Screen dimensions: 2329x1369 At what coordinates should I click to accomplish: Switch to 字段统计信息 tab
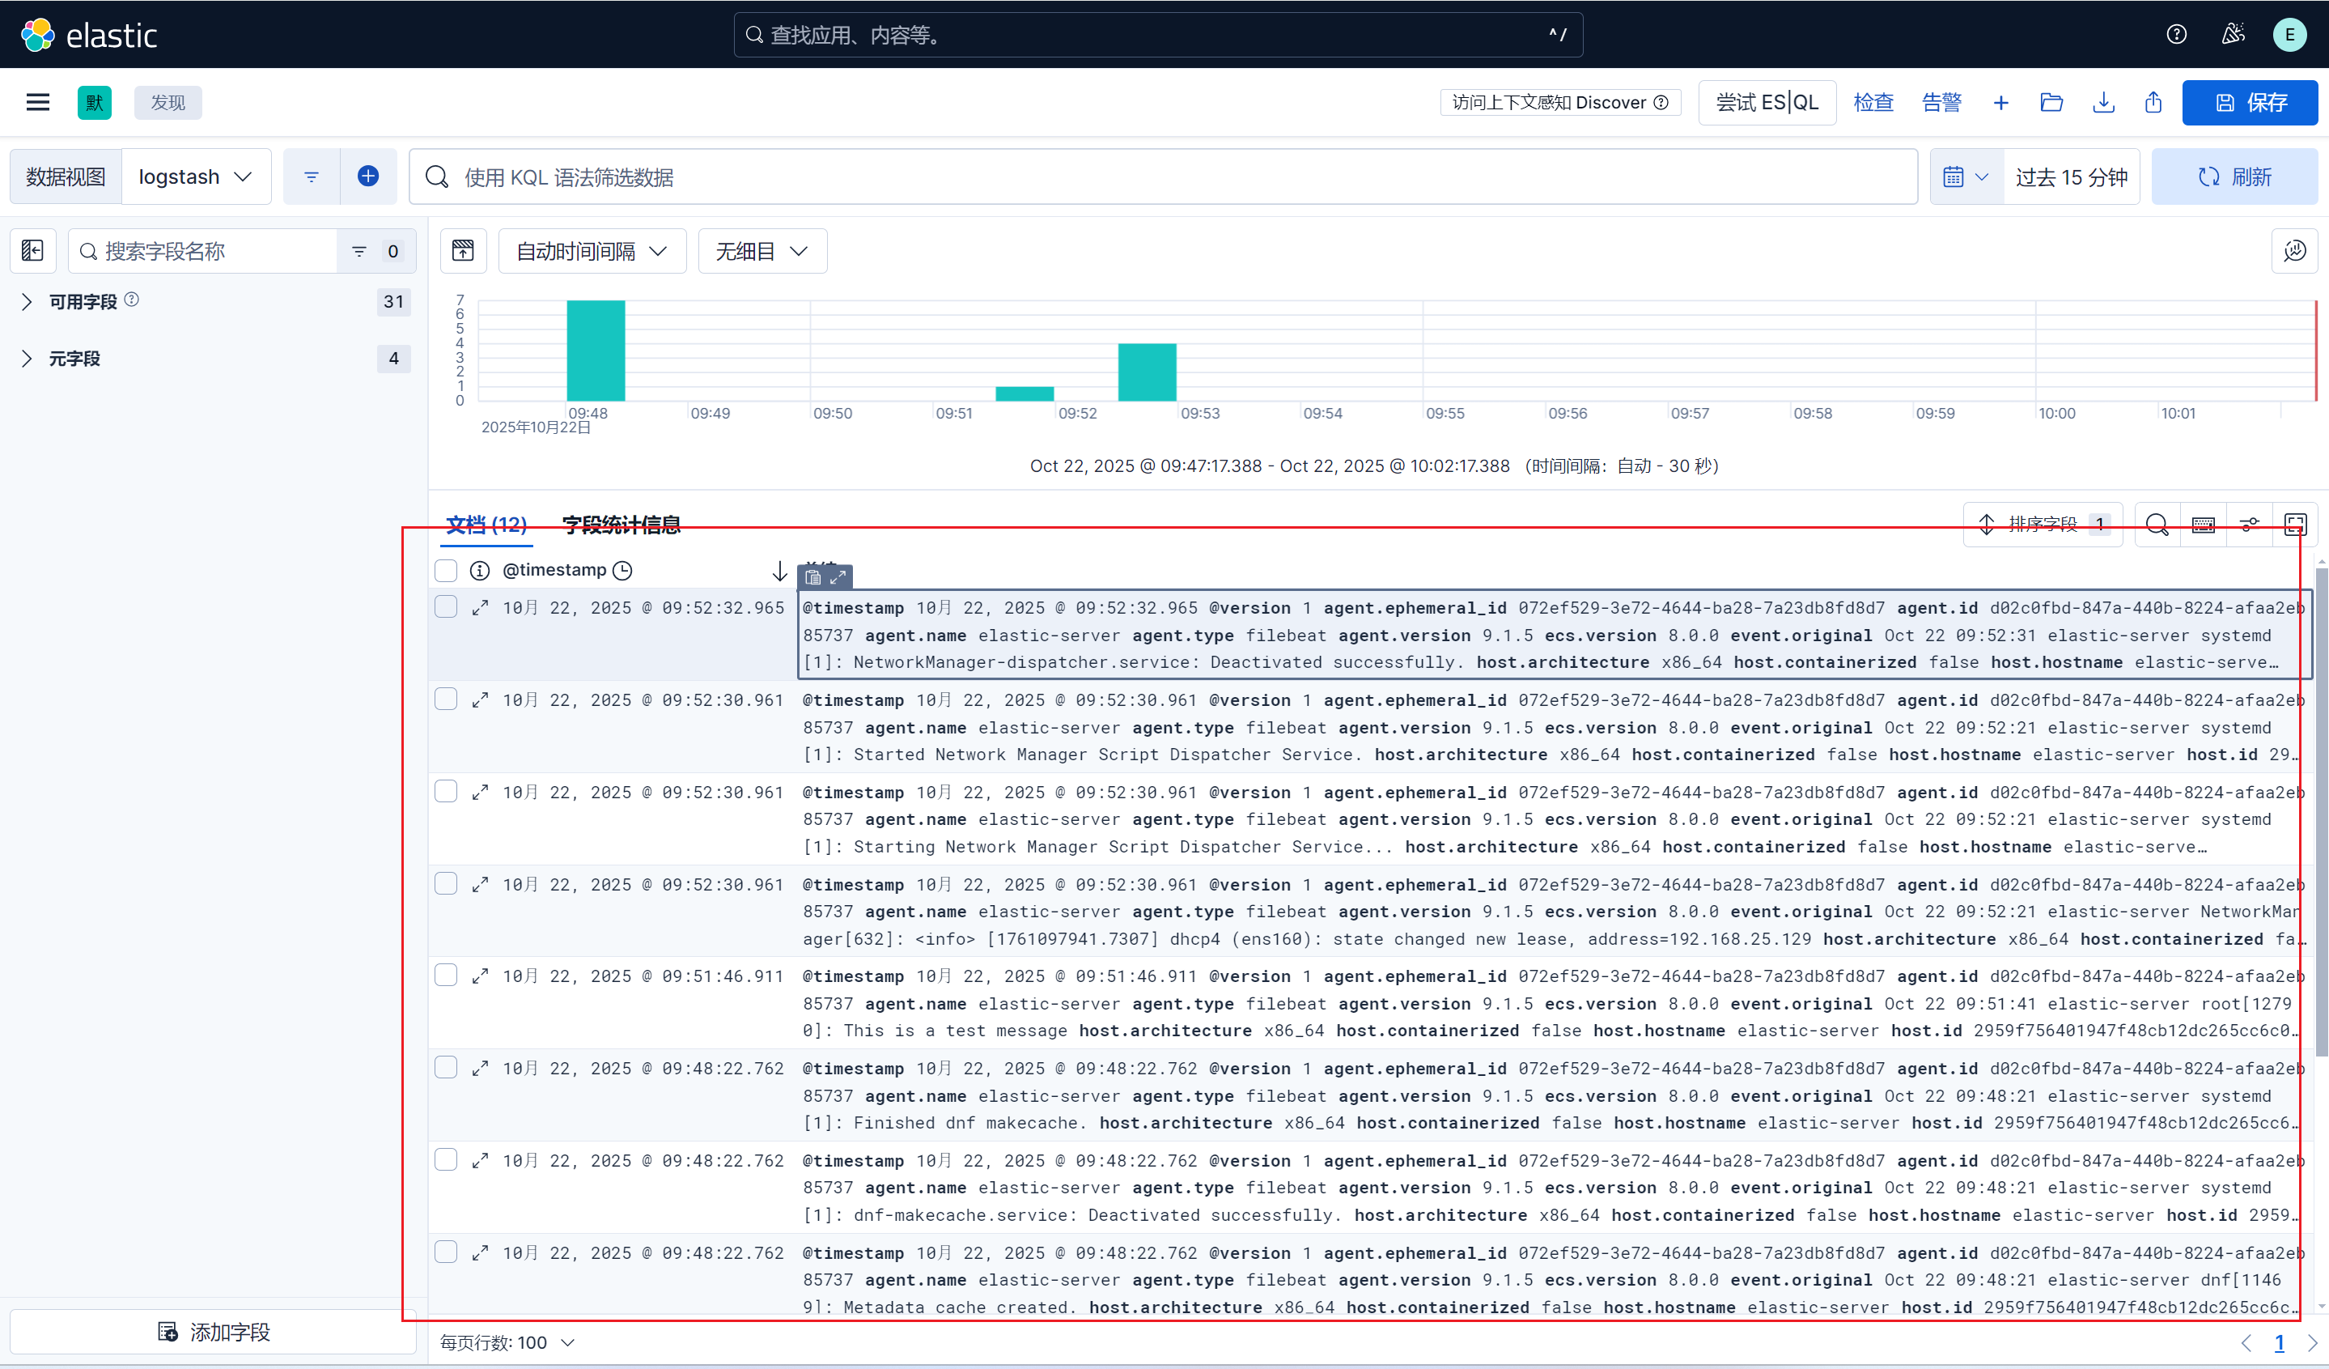point(621,524)
